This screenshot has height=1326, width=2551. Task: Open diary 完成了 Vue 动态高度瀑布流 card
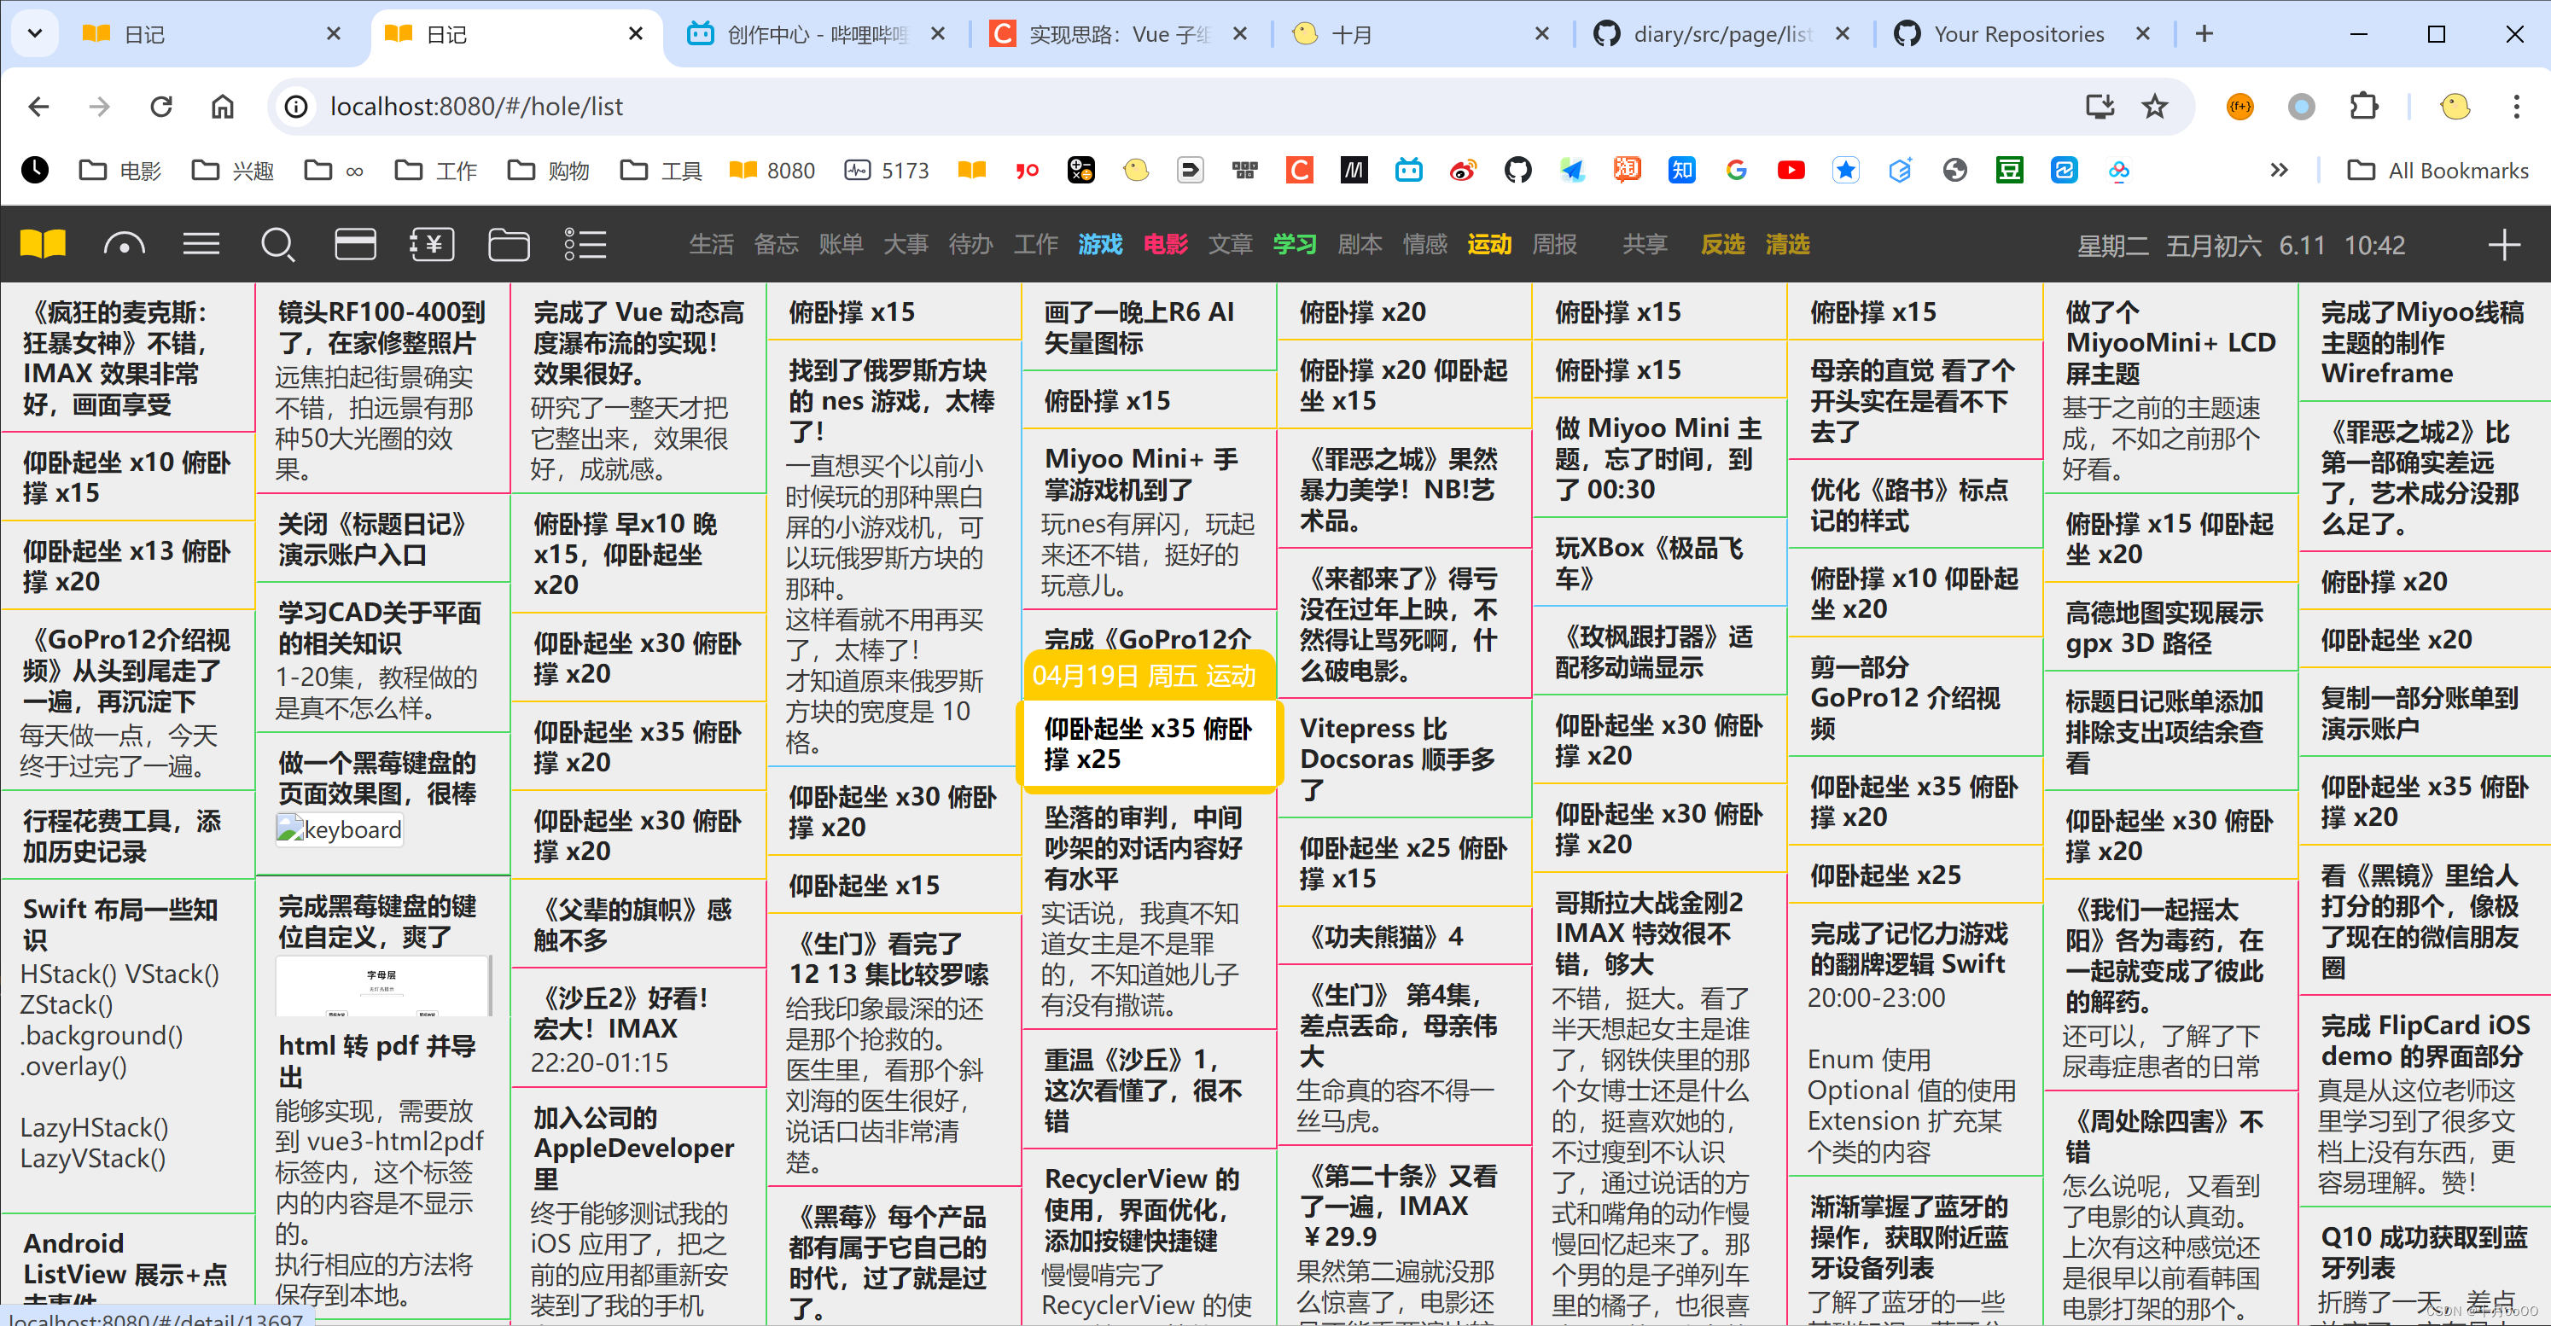click(x=638, y=389)
